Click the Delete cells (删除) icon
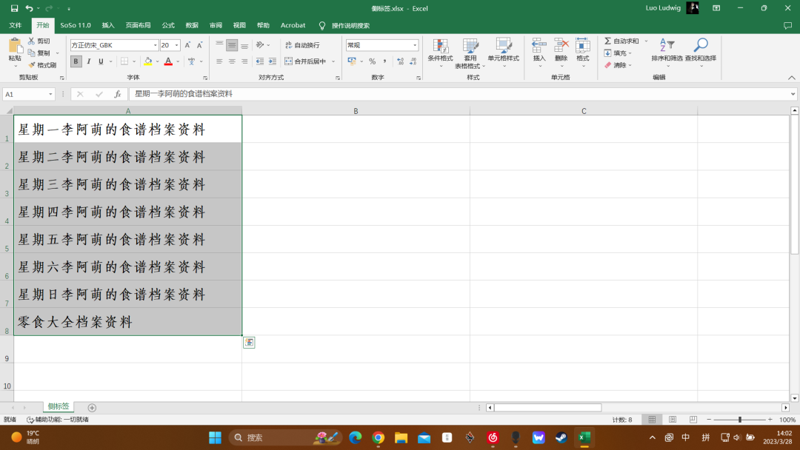 (x=561, y=46)
